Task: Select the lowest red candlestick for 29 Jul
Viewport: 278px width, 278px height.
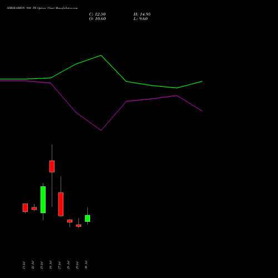Action: tap(78, 226)
